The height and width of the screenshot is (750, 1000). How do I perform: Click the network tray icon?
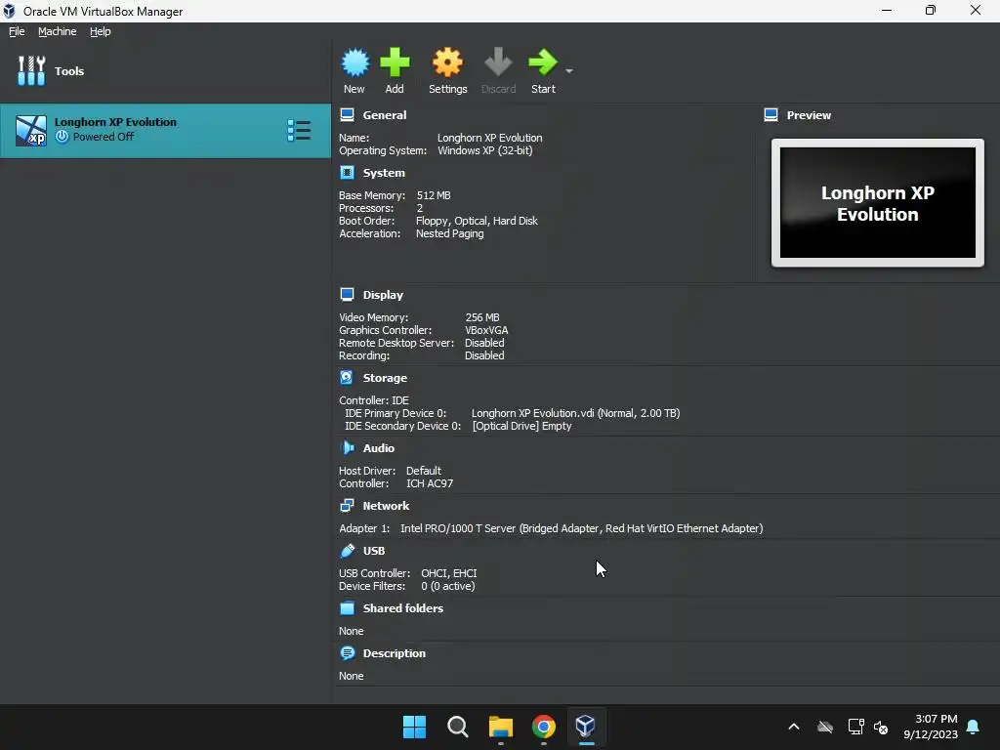coord(855,727)
